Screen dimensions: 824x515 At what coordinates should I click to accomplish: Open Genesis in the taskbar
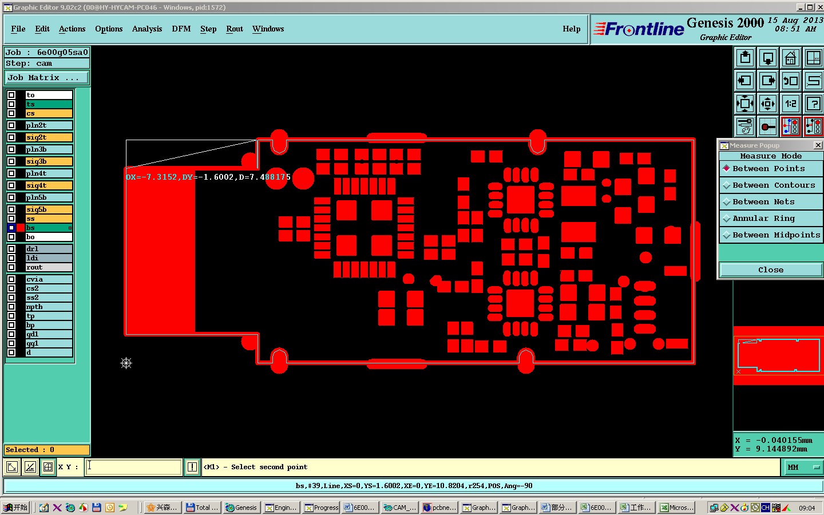241,508
